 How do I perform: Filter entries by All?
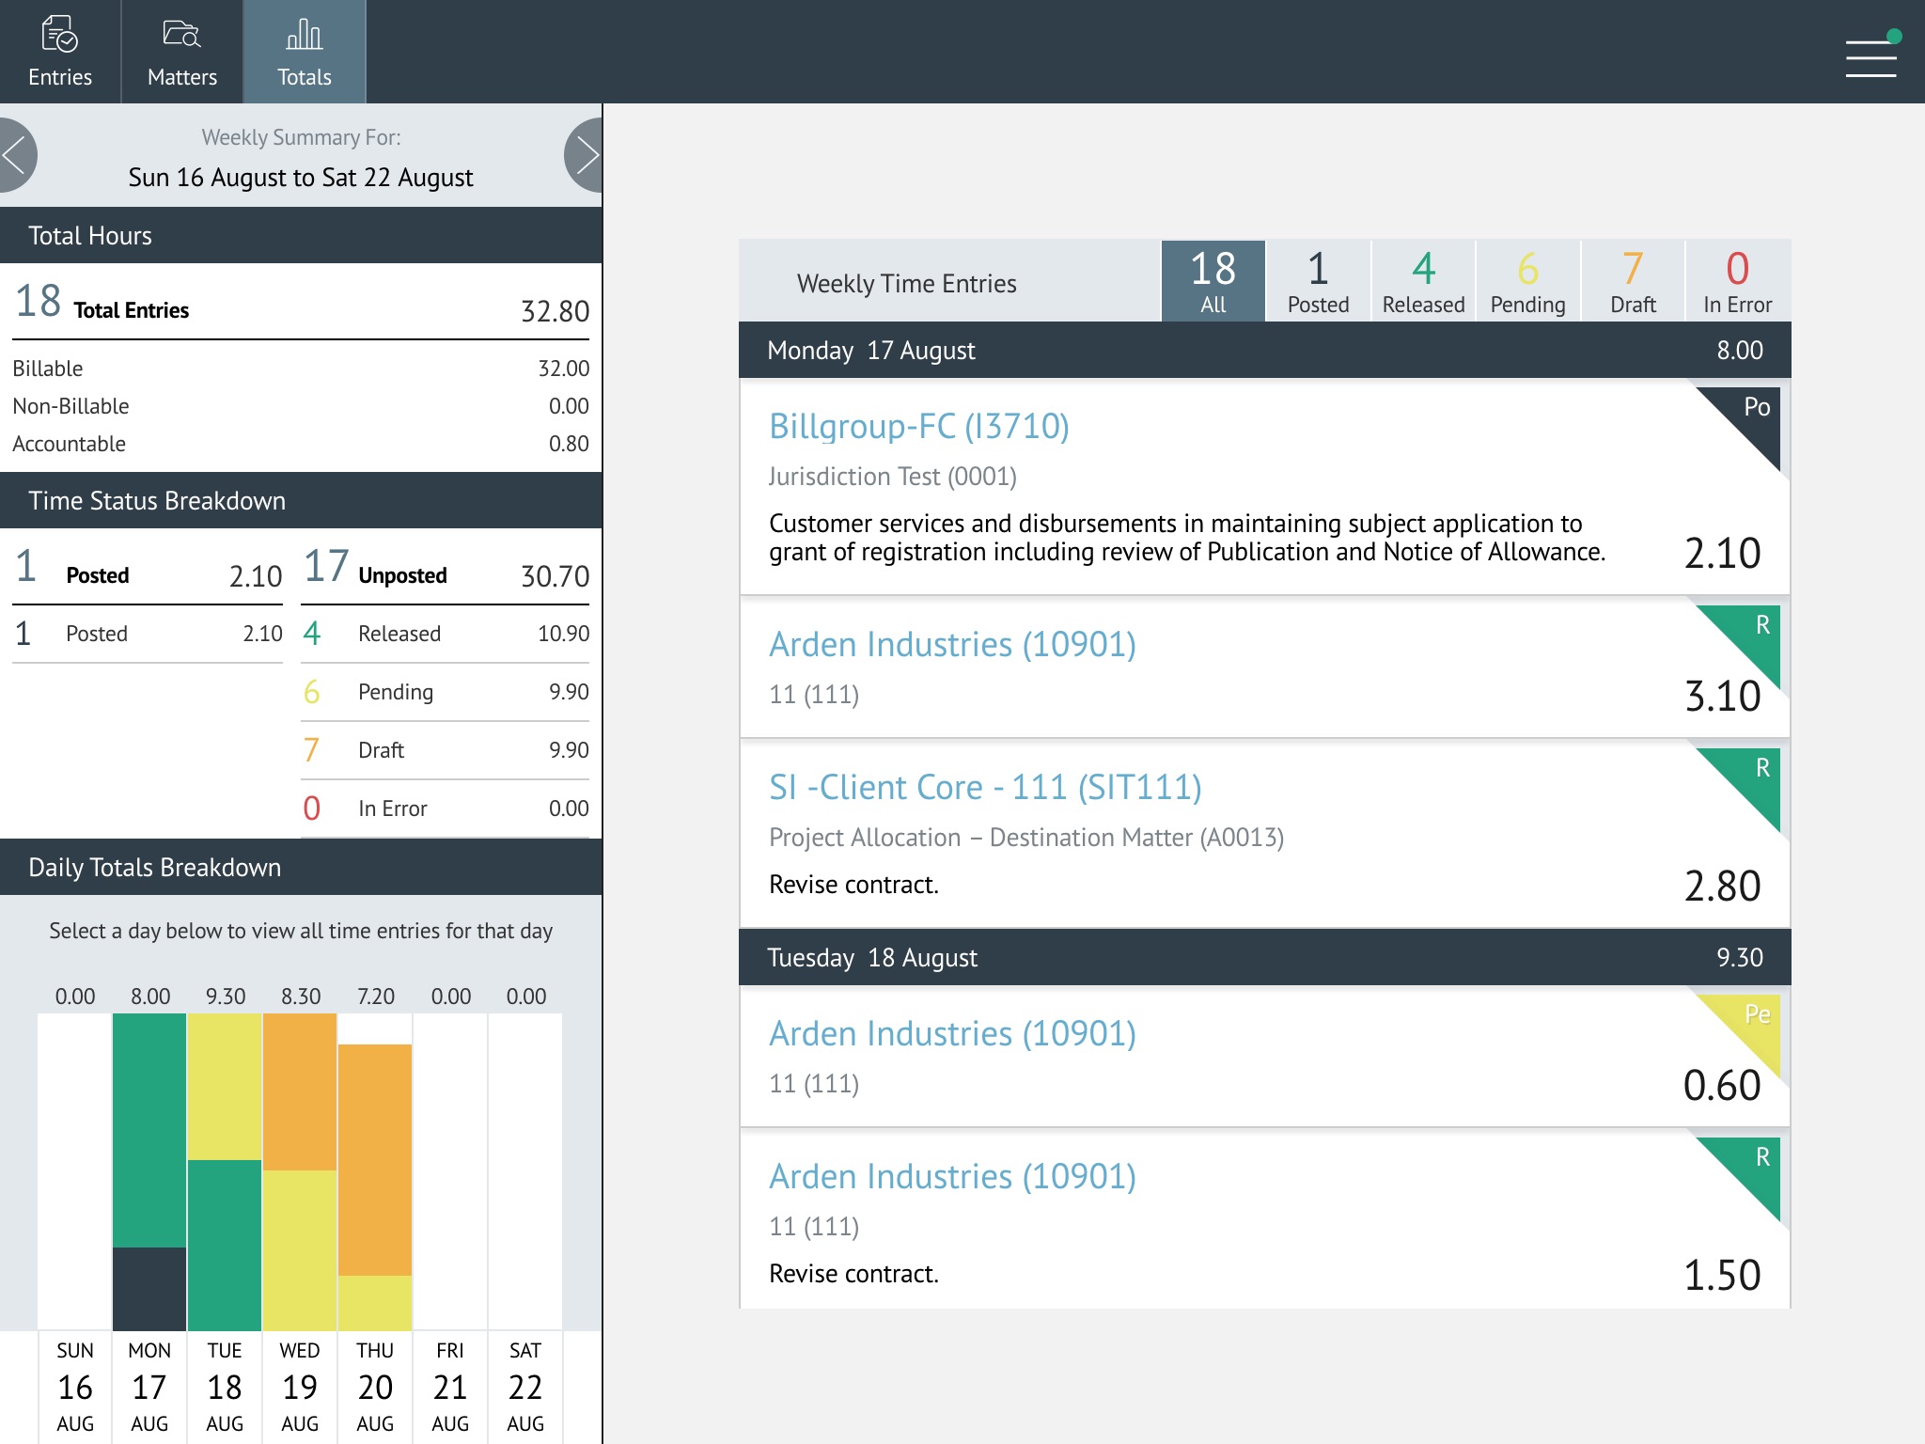(x=1213, y=280)
